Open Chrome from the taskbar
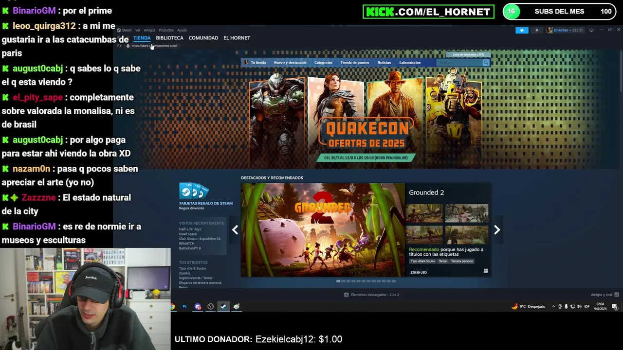The width and height of the screenshot is (623, 350). pos(172,307)
